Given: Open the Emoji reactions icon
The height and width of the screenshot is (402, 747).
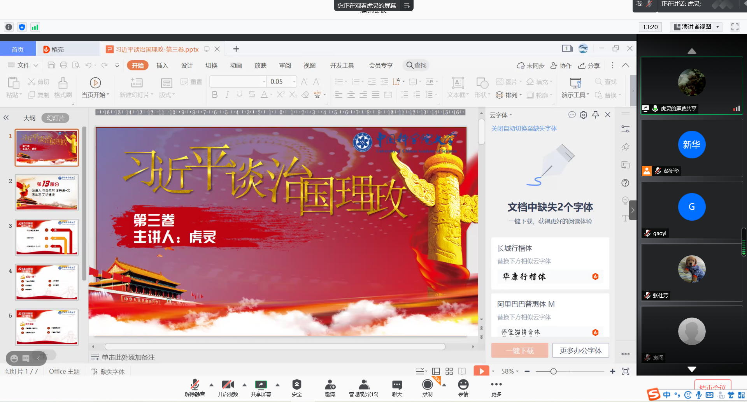Looking at the screenshot, I should tap(463, 385).
